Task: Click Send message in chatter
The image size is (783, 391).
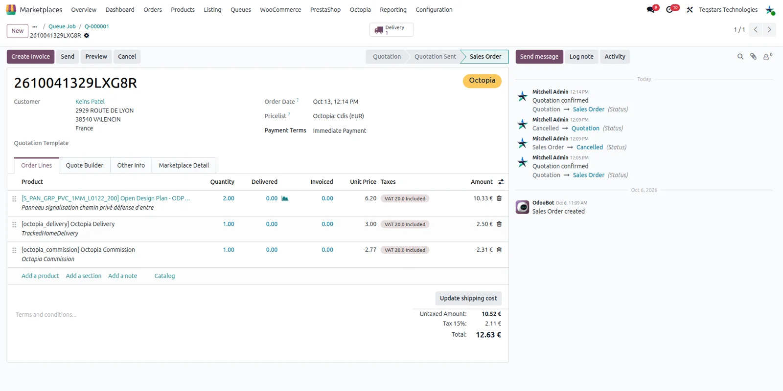Action: (539, 57)
